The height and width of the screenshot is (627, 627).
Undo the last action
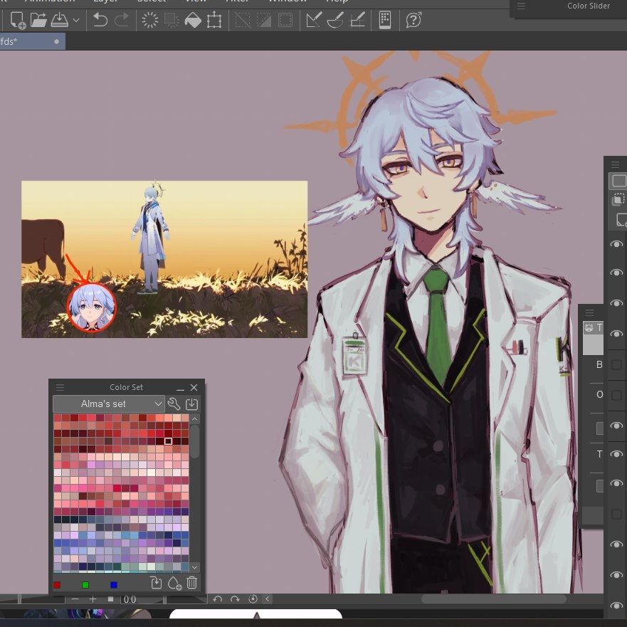pos(100,20)
